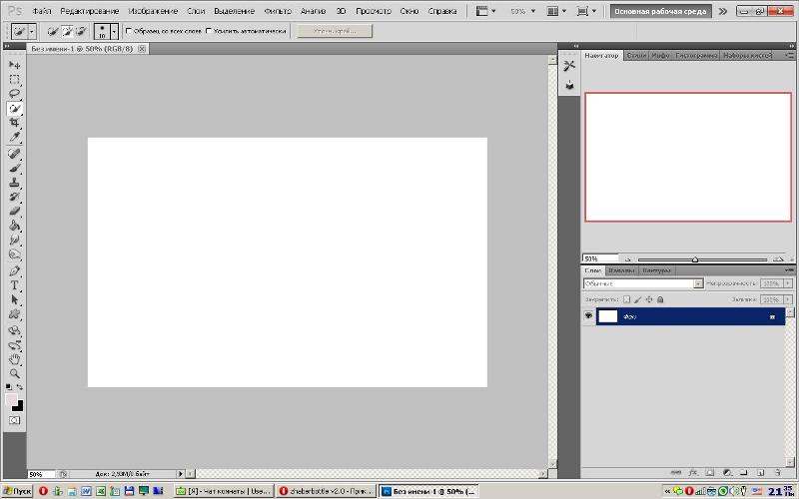Screen dimensions: 799x499
Task: Hide the background layer with eye icon
Action: pyautogui.click(x=588, y=316)
